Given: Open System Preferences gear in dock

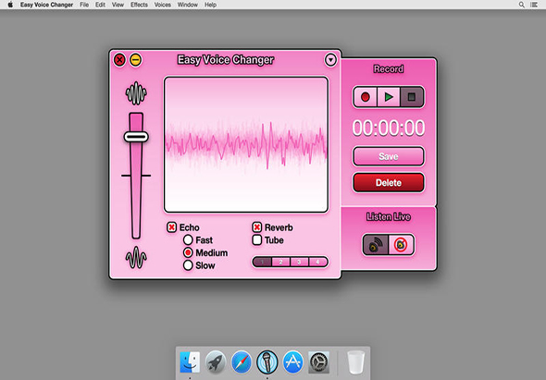Looking at the screenshot, I should (319, 362).
